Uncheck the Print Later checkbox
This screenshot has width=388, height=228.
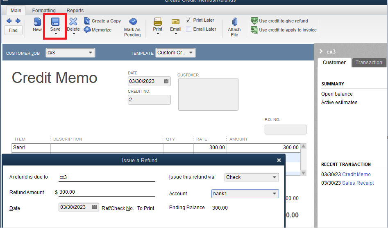point(188,20)
